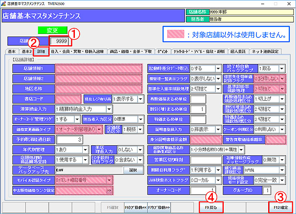296x214 pixels.
Task: Click the F9 戻る button
Action: tap(211, 207)
